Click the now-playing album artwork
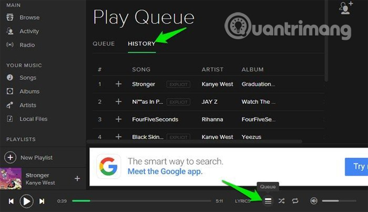This screenshot has height=212, width=368. point(11,179)
